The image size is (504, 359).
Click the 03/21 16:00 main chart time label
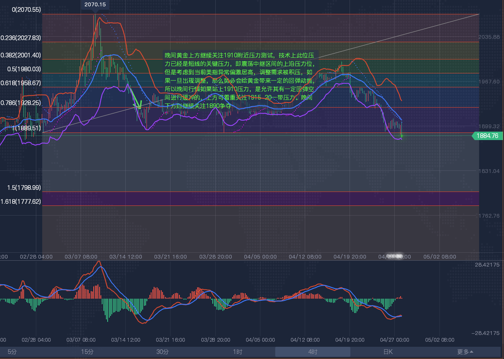coord(170,256)
